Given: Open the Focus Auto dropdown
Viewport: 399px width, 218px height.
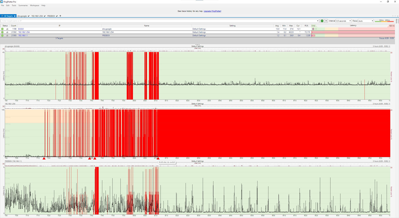Looking at the screenshot, I should (x=366, y=21).
